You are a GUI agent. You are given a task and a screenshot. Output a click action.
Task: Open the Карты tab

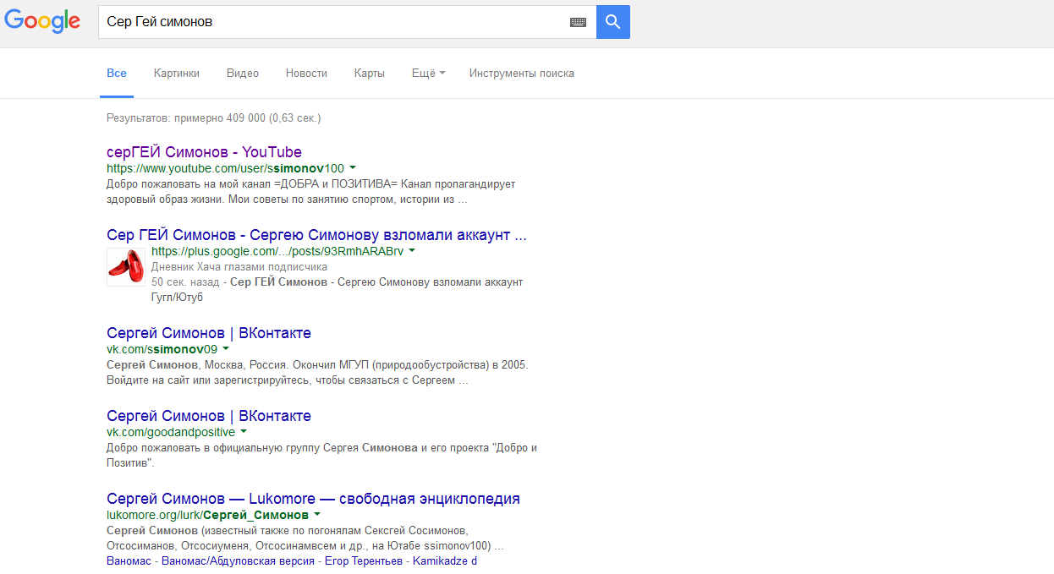370,74
